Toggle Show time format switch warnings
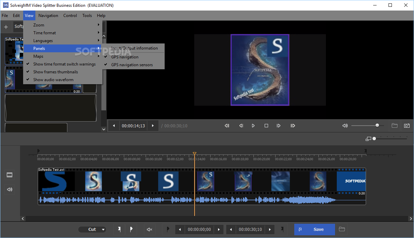 tap(63, 64)
